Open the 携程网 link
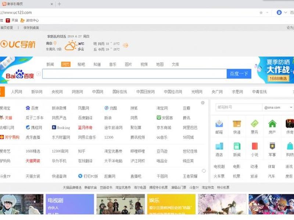The image size is (294, 220). [x=34, y=127]
